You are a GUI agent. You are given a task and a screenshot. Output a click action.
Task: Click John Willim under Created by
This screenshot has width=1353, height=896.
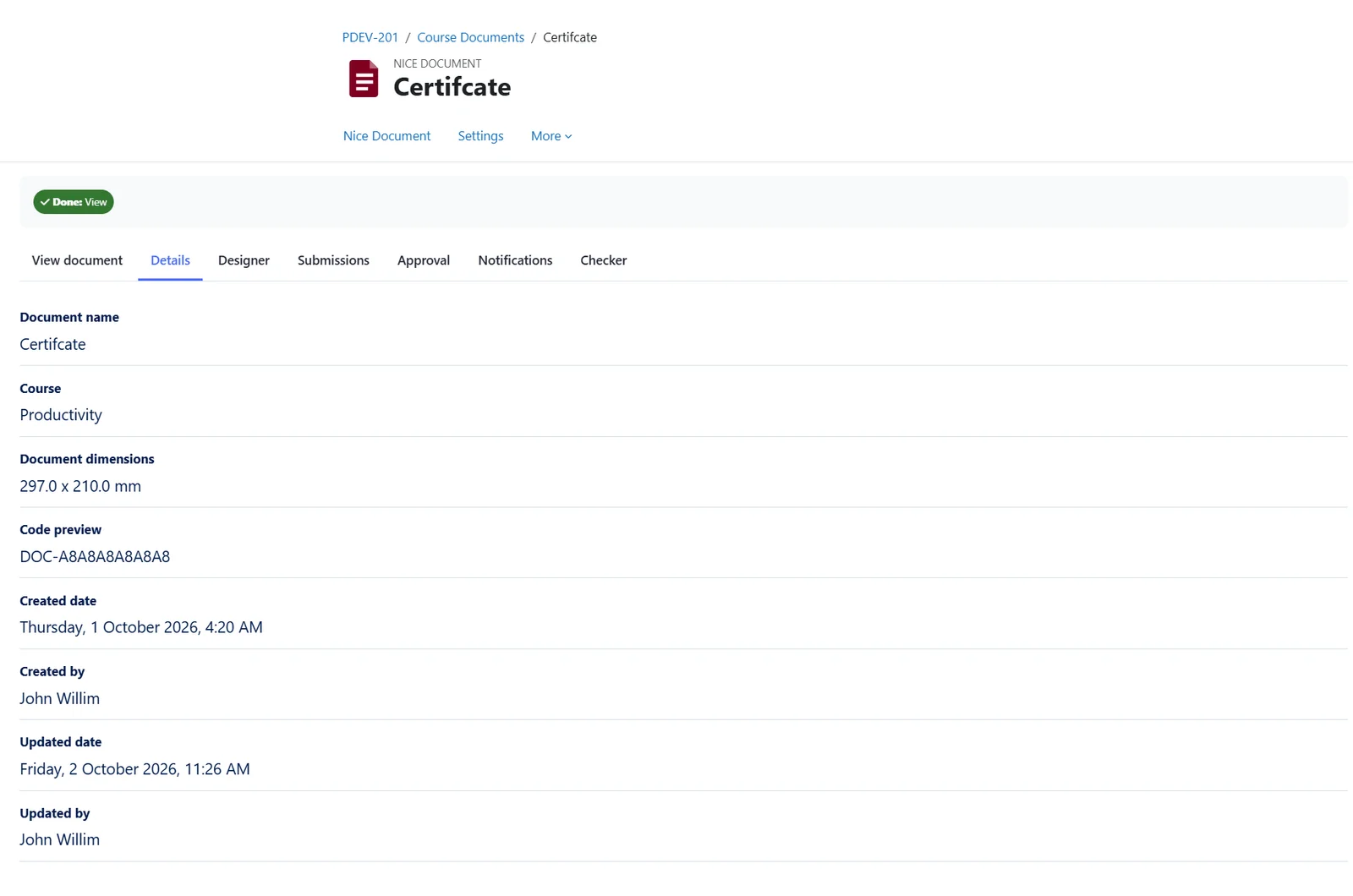click(60, 698)
